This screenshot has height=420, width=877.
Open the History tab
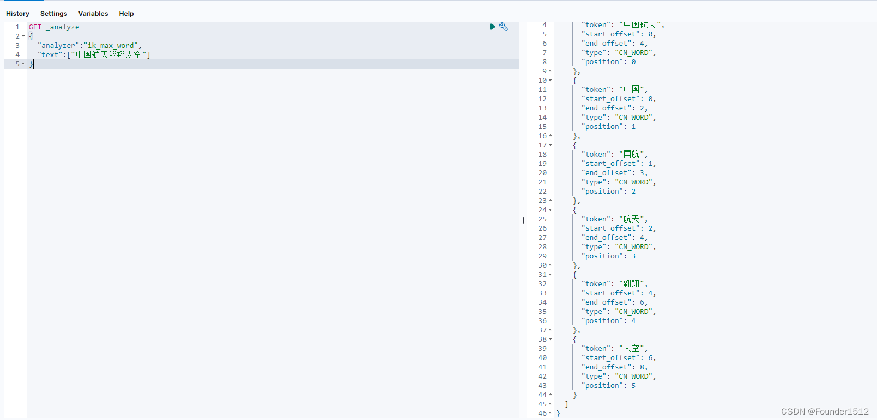tap(17, 14)
